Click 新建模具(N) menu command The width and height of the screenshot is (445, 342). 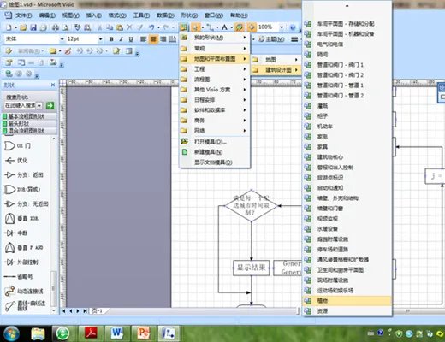(x=215, y=152)
